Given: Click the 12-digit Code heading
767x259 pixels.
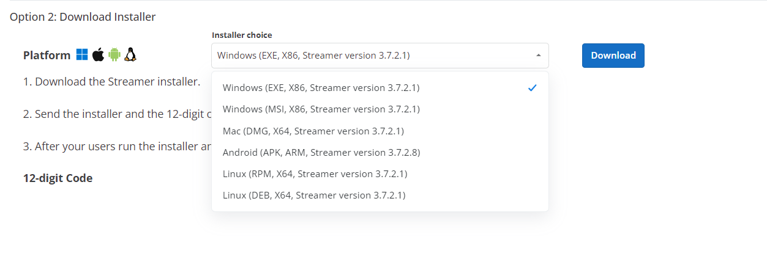Looking at the screenshot, I should [58, 178].
